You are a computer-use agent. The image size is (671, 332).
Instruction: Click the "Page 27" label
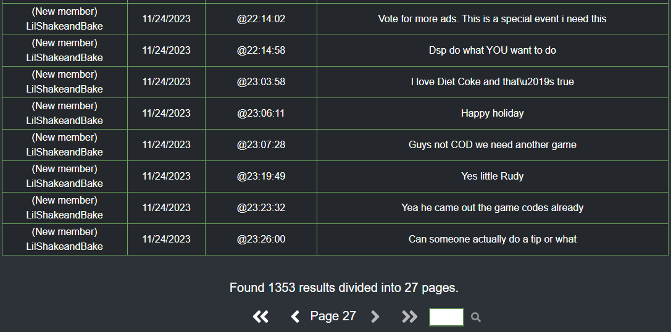coord(333,316)
